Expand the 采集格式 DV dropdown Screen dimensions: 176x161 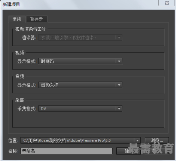point(80,108)
